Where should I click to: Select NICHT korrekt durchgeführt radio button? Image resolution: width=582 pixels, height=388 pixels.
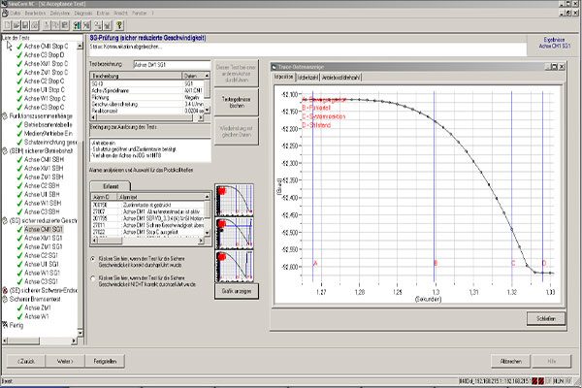click(x=93, y=277)
